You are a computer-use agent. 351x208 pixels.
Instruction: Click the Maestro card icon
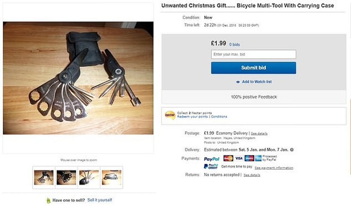[249, 158]
